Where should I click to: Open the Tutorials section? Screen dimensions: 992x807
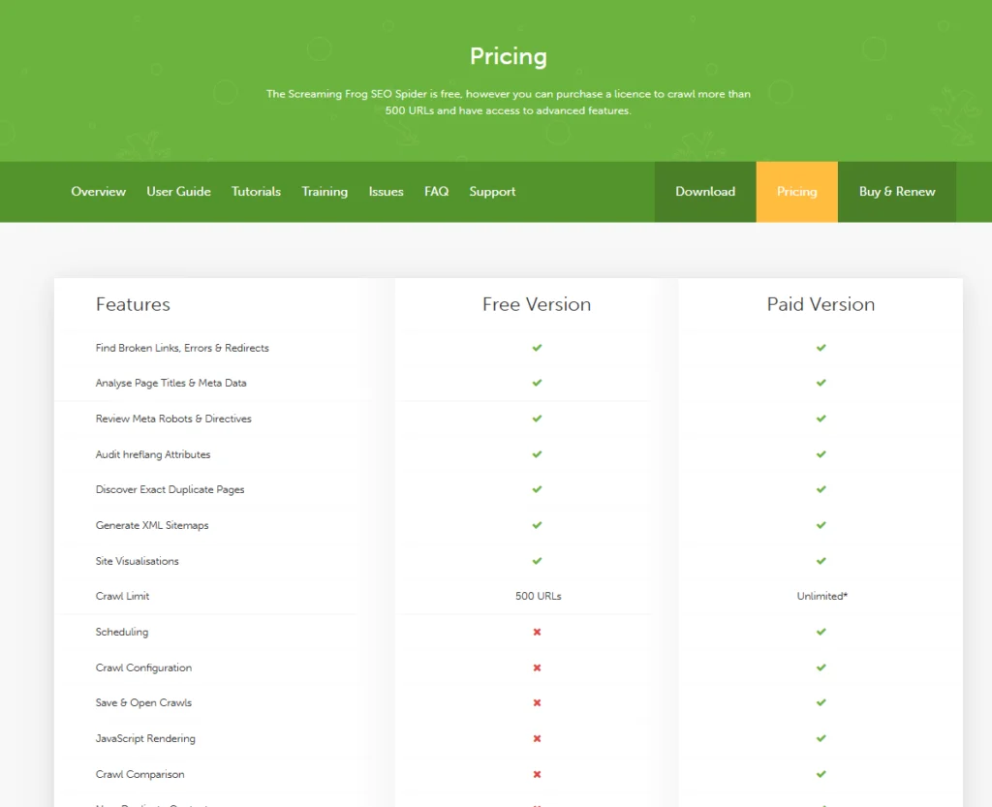point(256,192)
